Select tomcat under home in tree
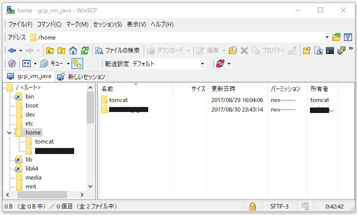This screenshot has width=357, height=215. point(44,141)
